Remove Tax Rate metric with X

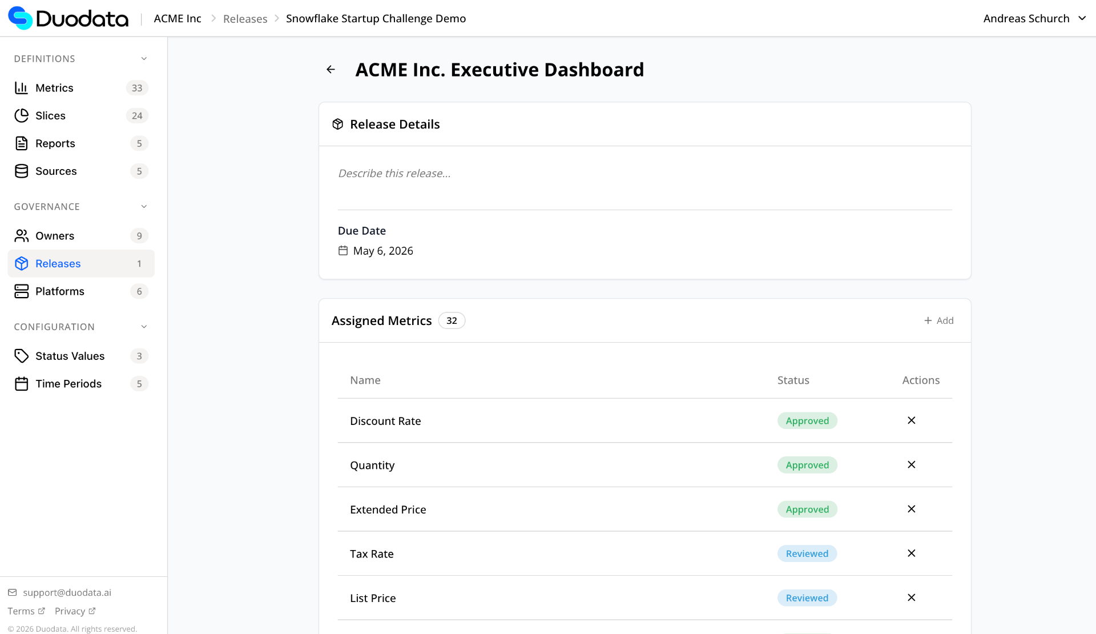pos(911,553)
